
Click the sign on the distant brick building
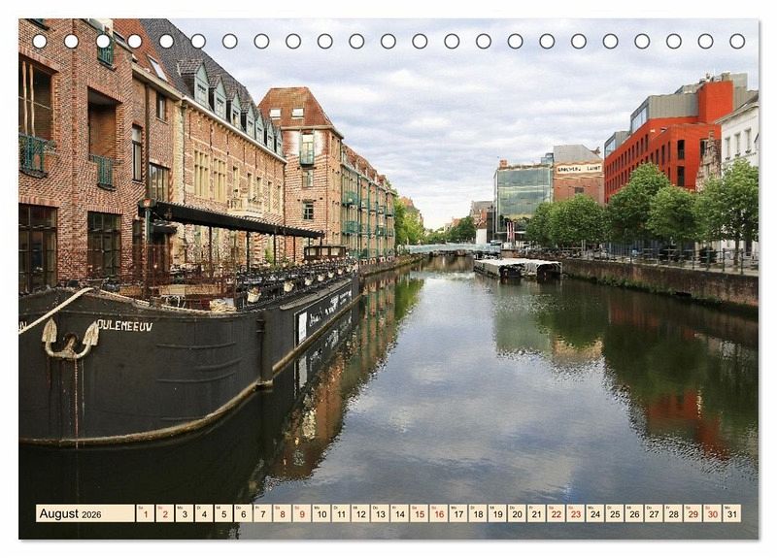pos(578,169)
